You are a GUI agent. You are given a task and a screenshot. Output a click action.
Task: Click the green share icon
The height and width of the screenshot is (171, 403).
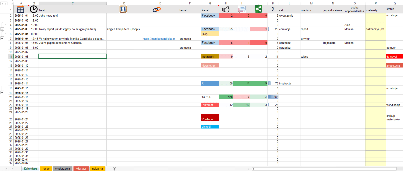point(258,9)
